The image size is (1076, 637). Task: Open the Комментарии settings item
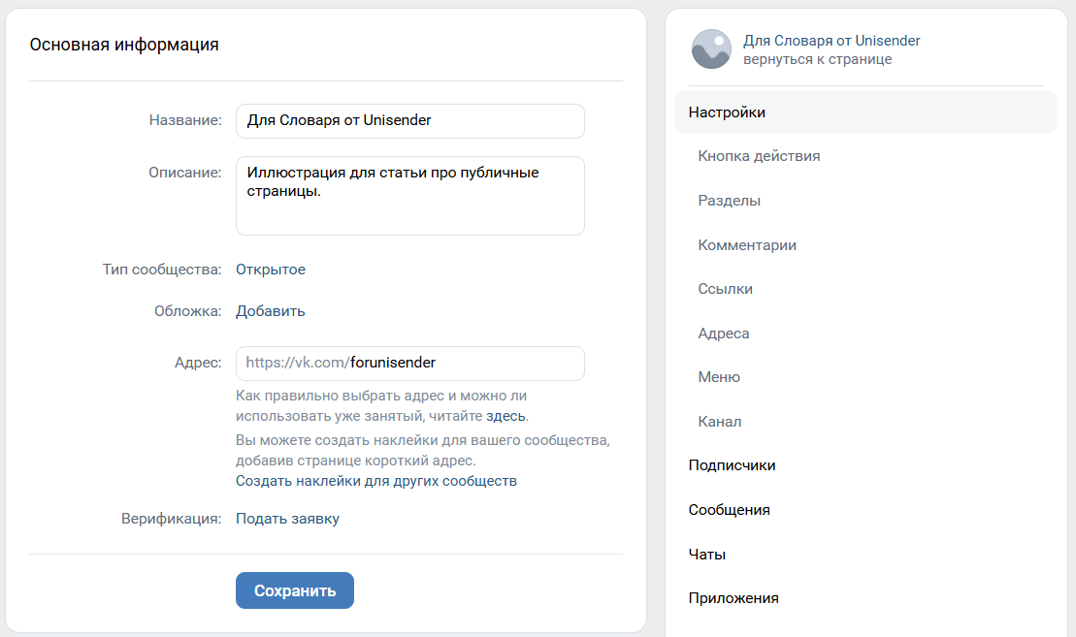(747, 245)
